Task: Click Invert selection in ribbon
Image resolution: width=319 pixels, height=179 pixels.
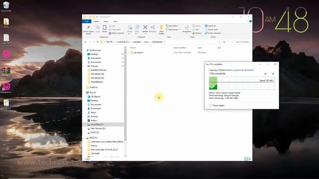Action: (x=213, y=33)
